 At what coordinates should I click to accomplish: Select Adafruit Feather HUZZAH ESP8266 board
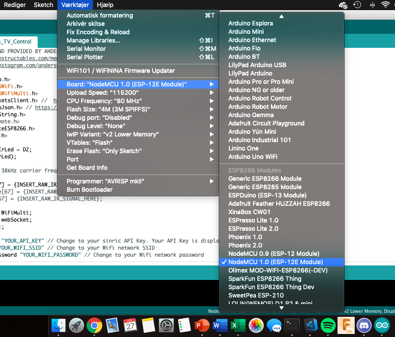pos(281,204)
